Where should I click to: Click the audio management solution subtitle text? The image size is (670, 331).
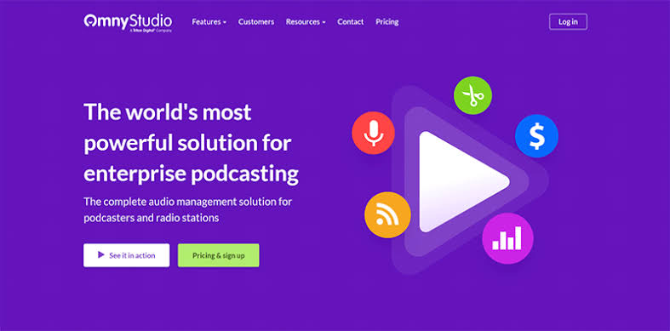pos(187,209)
